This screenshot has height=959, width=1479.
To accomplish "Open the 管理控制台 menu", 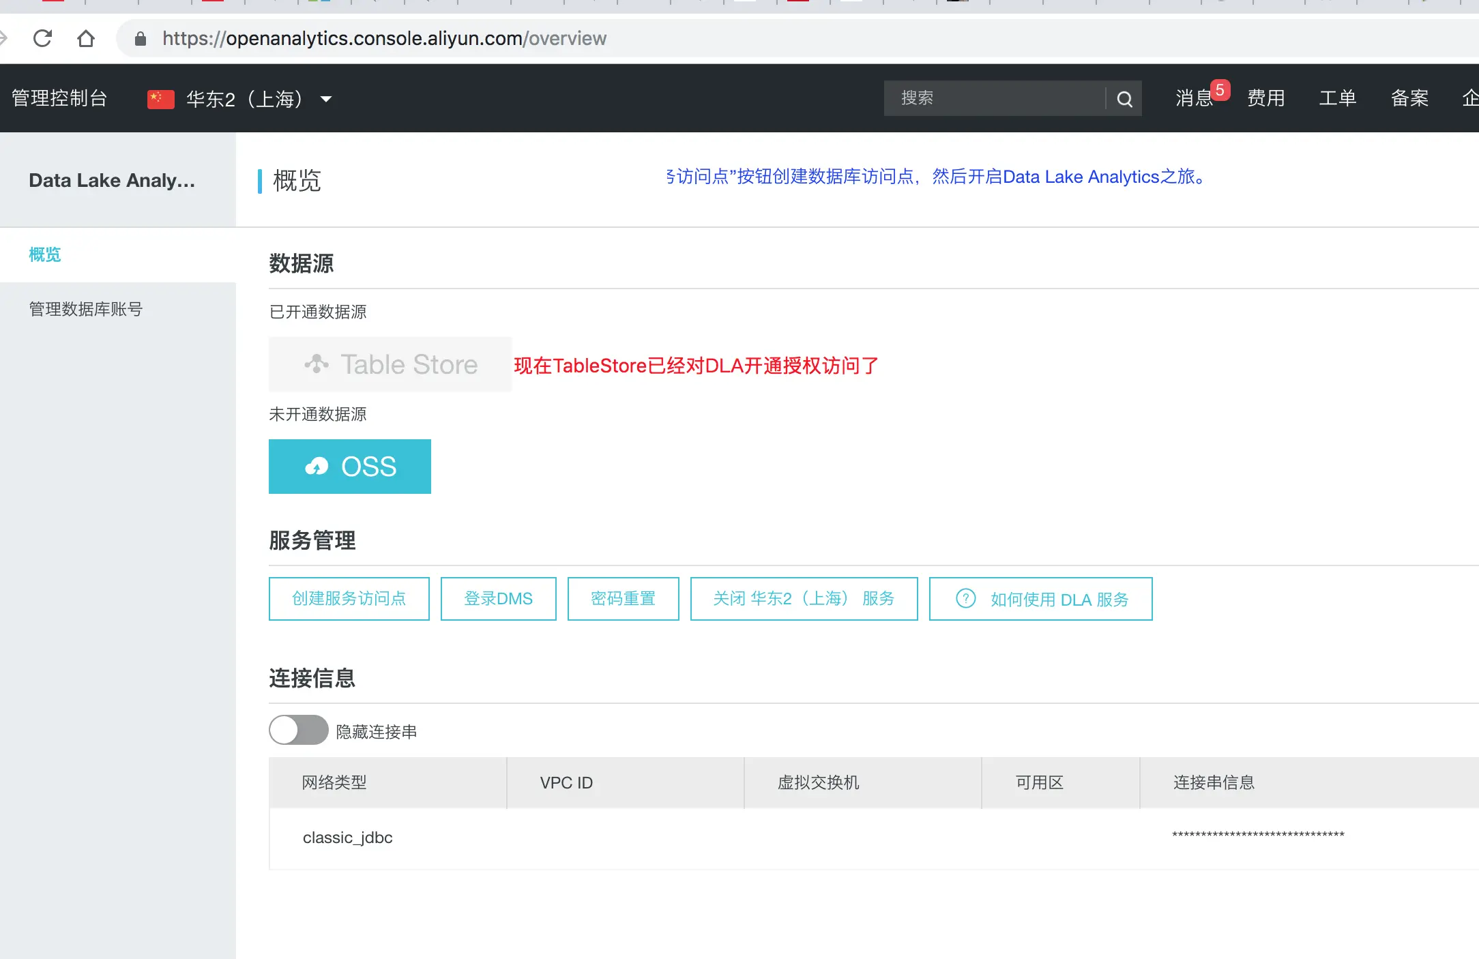I will click(x=59, y=98).
